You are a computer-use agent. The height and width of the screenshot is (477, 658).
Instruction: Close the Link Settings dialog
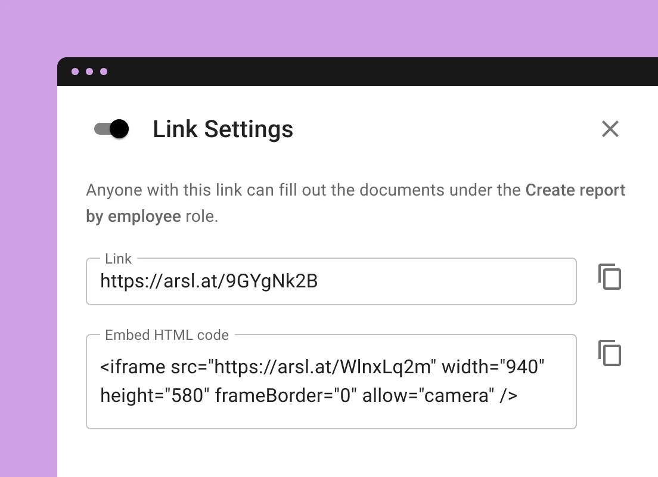610,129
